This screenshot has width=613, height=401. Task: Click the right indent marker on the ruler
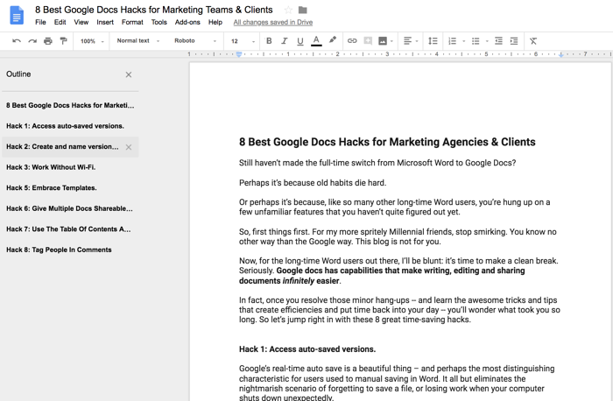pos(561,55)
